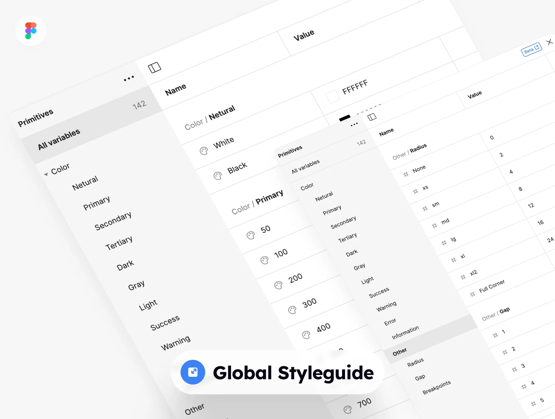Click Primitives collection title in large panel

(35, 118)
